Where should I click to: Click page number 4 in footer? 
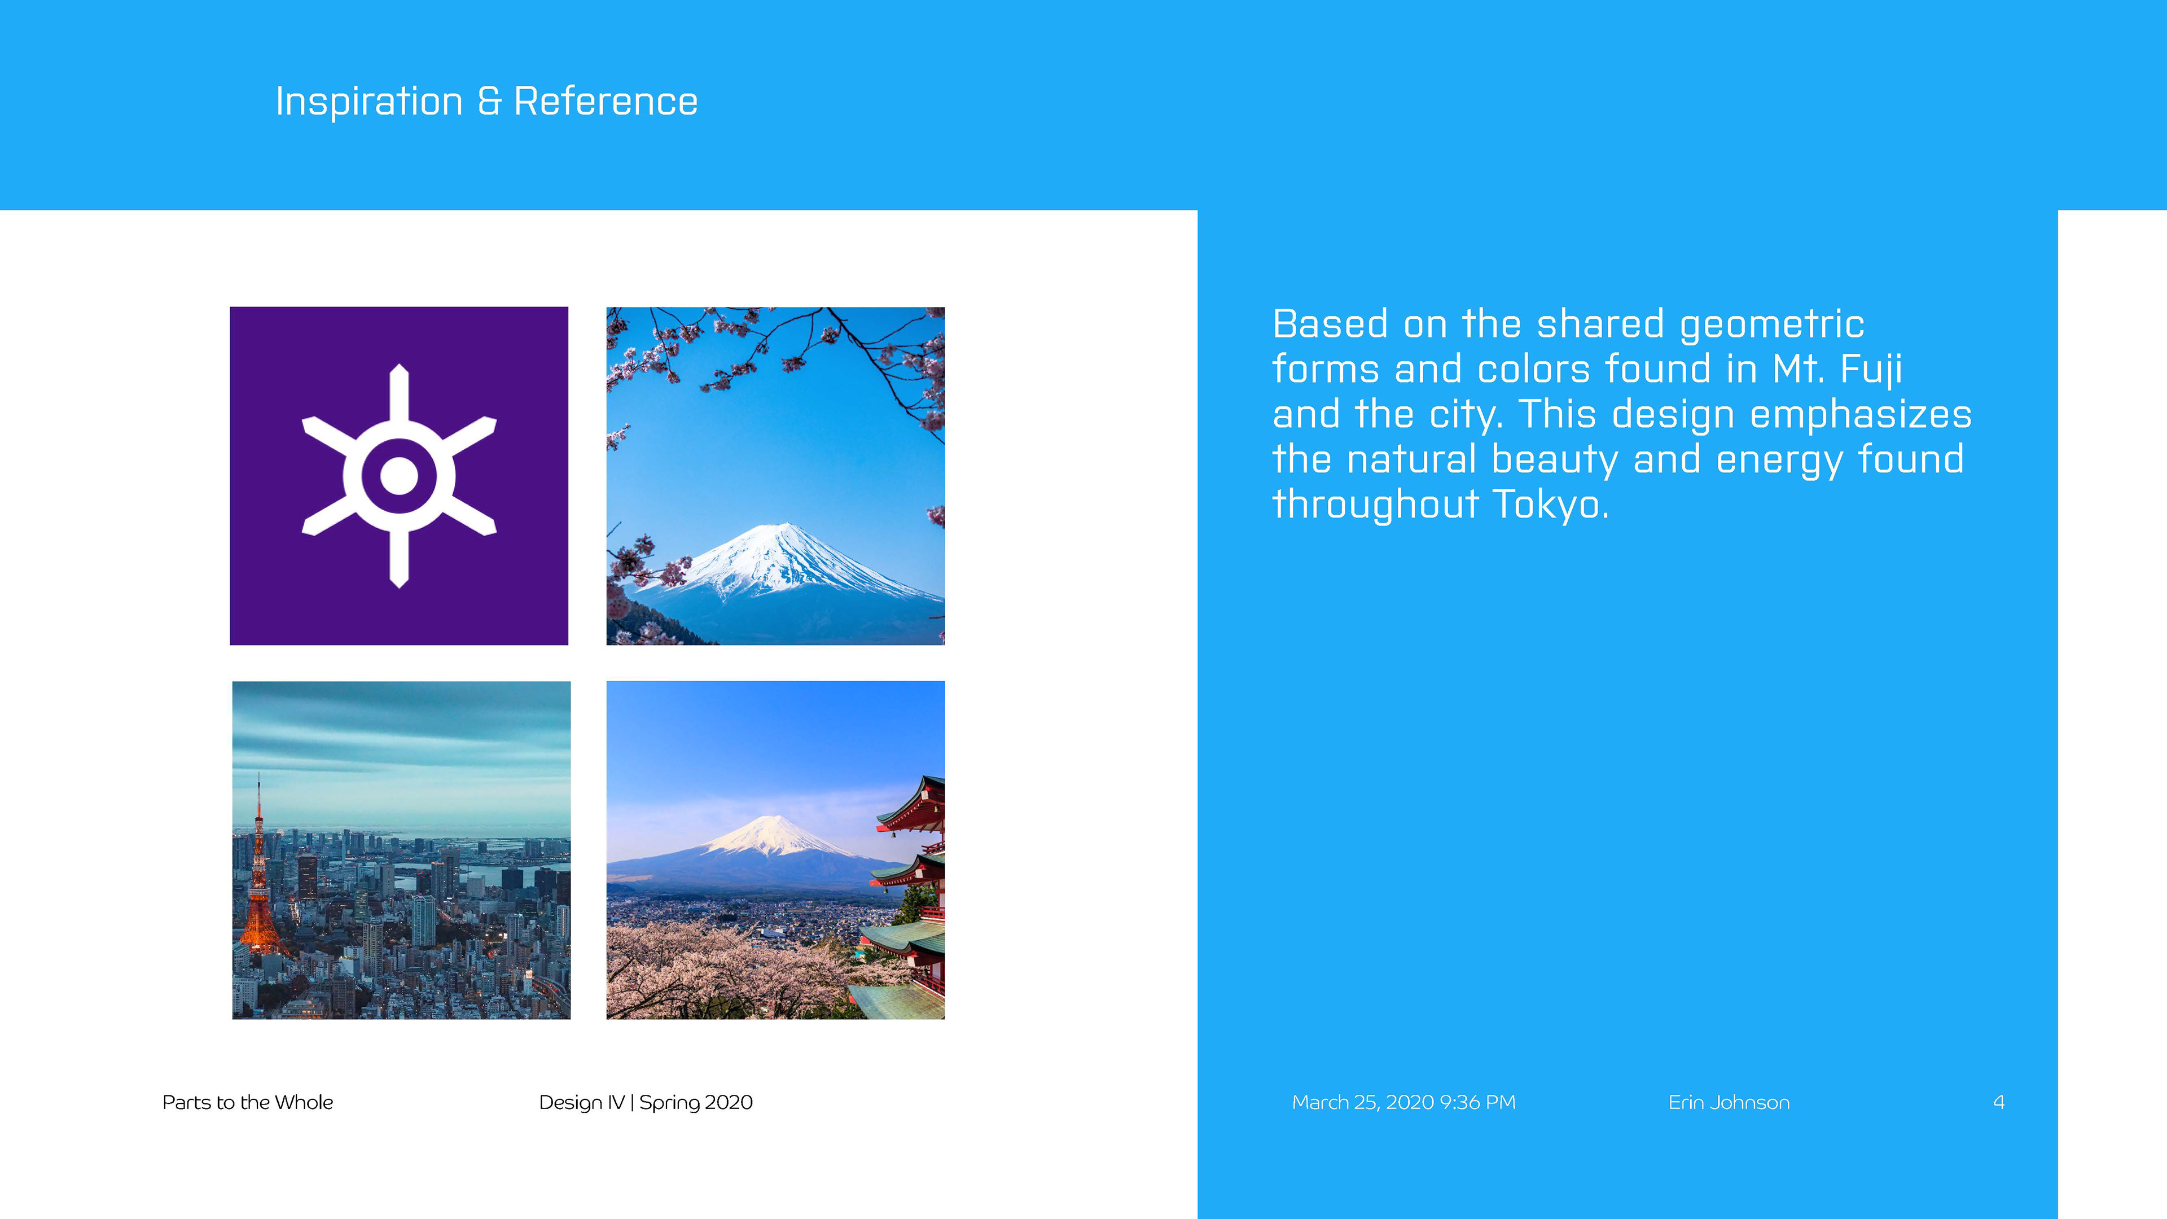(1998, 1102)
